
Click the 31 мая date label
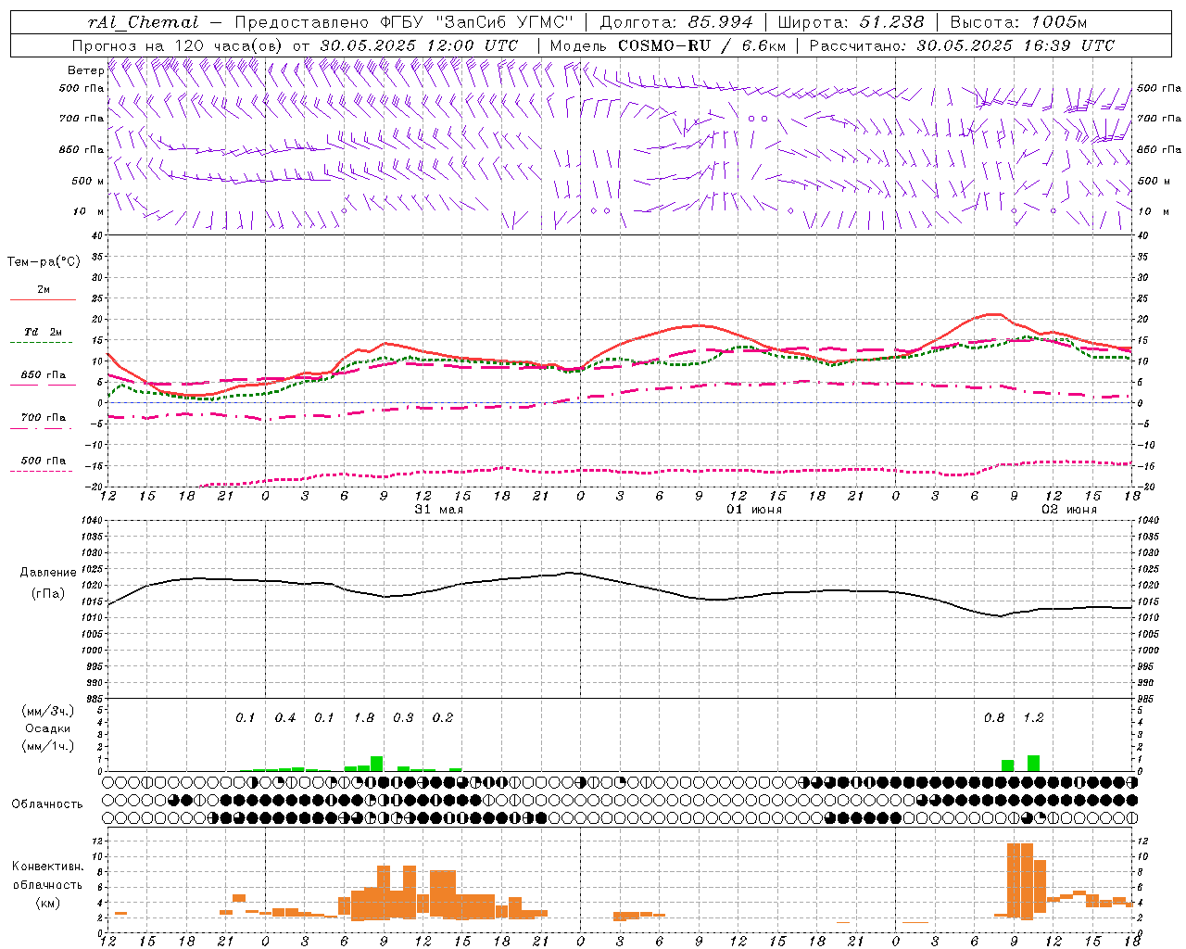(x=438, y=510)
